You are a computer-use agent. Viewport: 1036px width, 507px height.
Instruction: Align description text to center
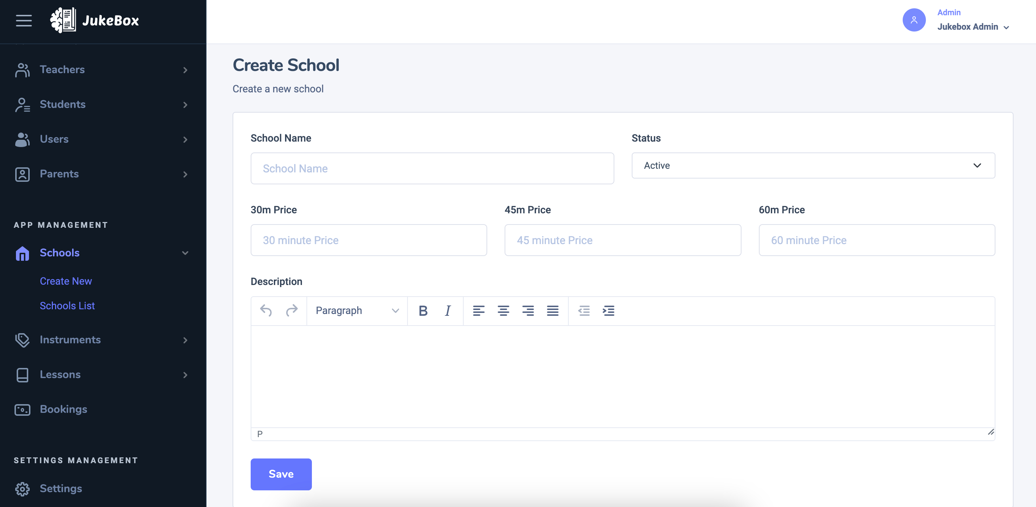click(503, 310)
